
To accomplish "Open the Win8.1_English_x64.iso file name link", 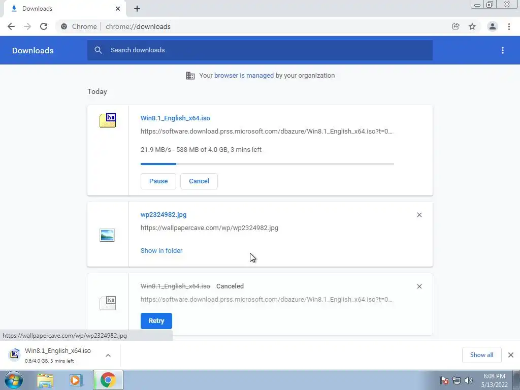I will (175, 118).
